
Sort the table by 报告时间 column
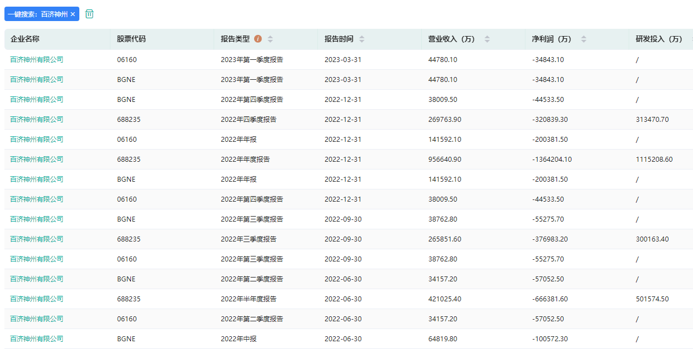click(x=362, y=39)
